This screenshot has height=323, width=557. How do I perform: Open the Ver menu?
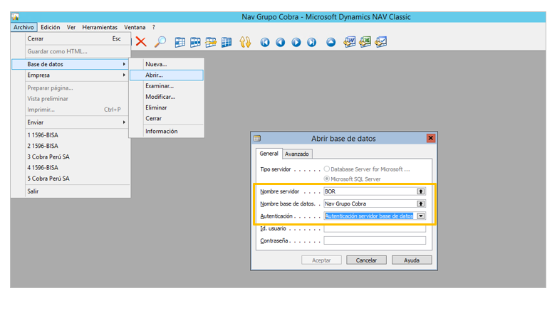point(71,27)
